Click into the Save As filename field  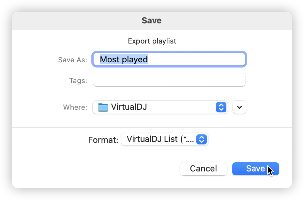pos(196,59)
